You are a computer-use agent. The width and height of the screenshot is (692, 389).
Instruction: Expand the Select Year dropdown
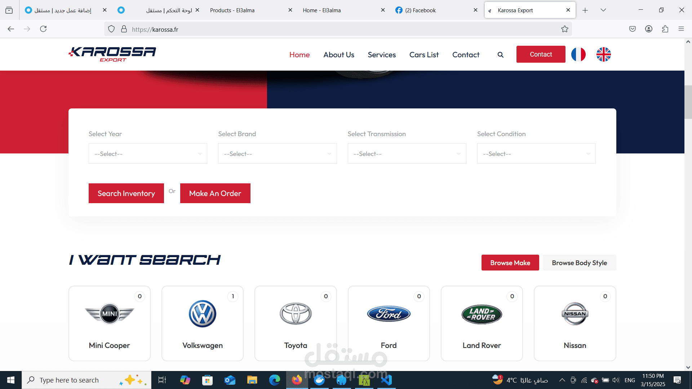[148, 154]
